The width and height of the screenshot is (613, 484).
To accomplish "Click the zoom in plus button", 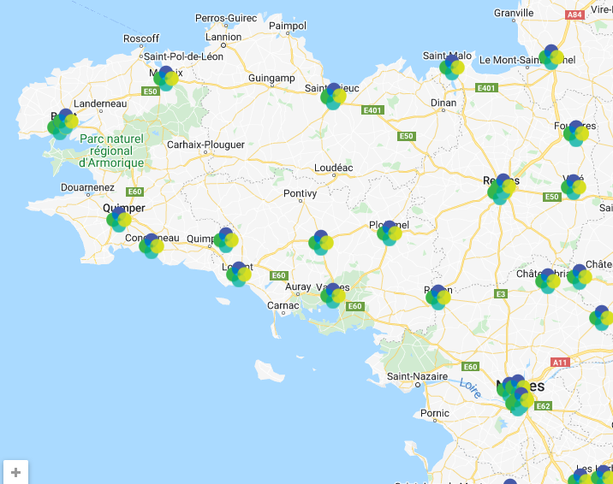I will click(15, 473).
